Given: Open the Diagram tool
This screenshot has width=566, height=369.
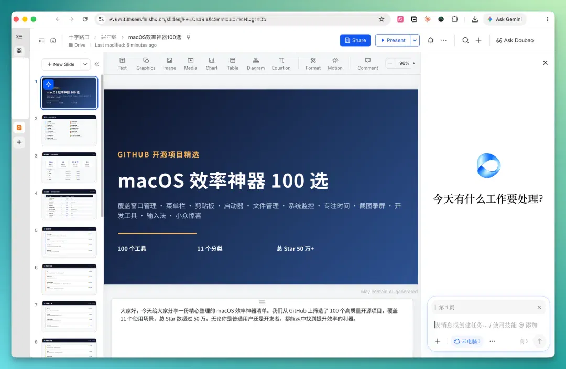Looking at the screenshot, I should click(x=256, y=63).
